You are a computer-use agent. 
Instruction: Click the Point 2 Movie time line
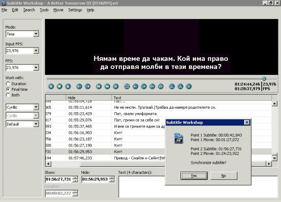pyautogui.click(x=215, y=154)
